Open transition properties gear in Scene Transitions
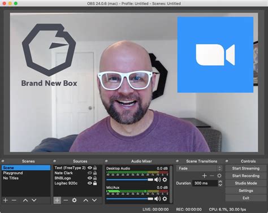Image resolution: width=268 pixels, height=213 pixels. pos(219,176)
